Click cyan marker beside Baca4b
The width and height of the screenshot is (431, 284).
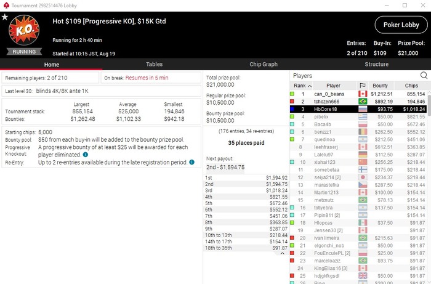[x=292, y=124]
